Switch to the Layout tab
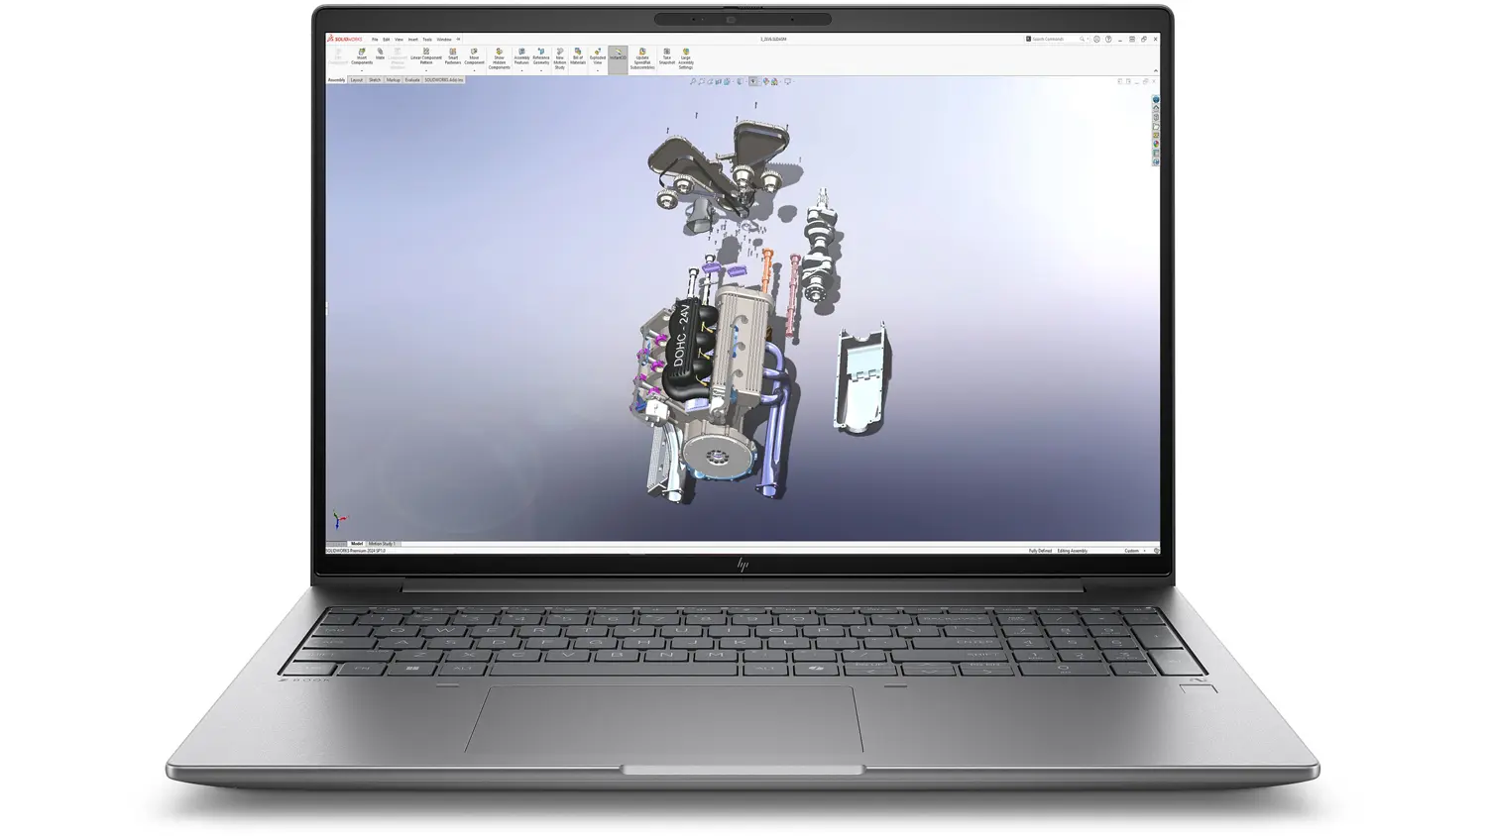1487x836 pixels. click(x=357, y=79)
